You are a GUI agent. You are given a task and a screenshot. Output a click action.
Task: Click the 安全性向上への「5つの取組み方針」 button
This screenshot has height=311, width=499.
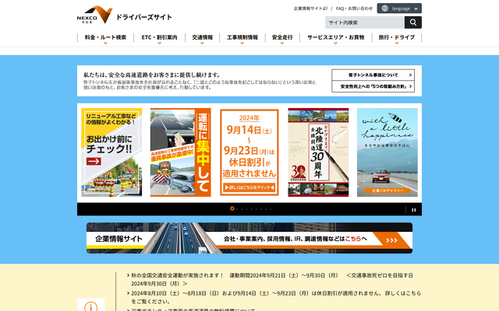click(373, 86)
